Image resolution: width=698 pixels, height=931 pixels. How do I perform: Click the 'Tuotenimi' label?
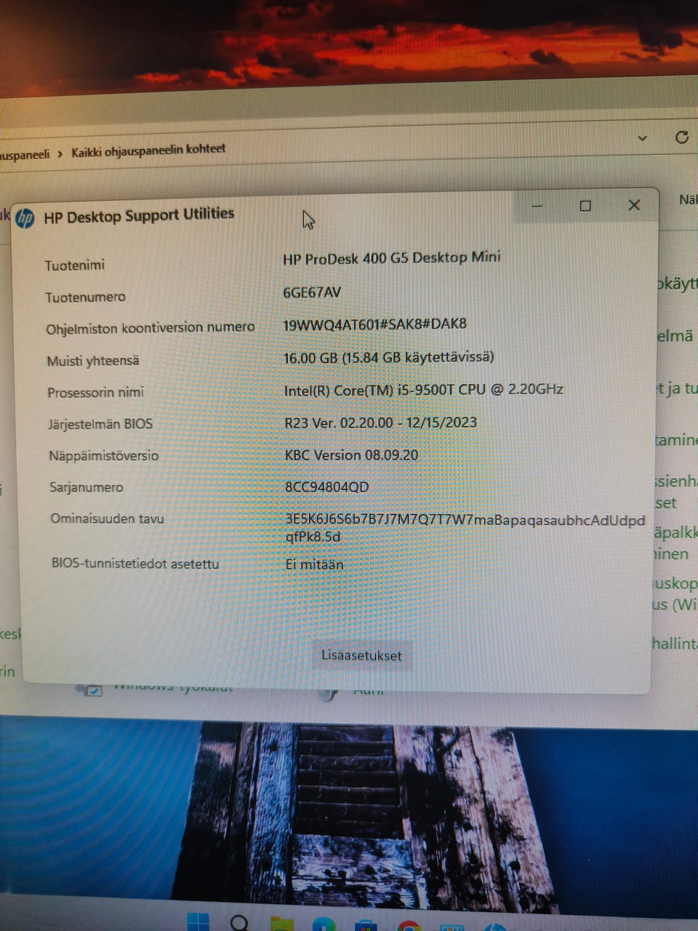(x=75, y=265)
